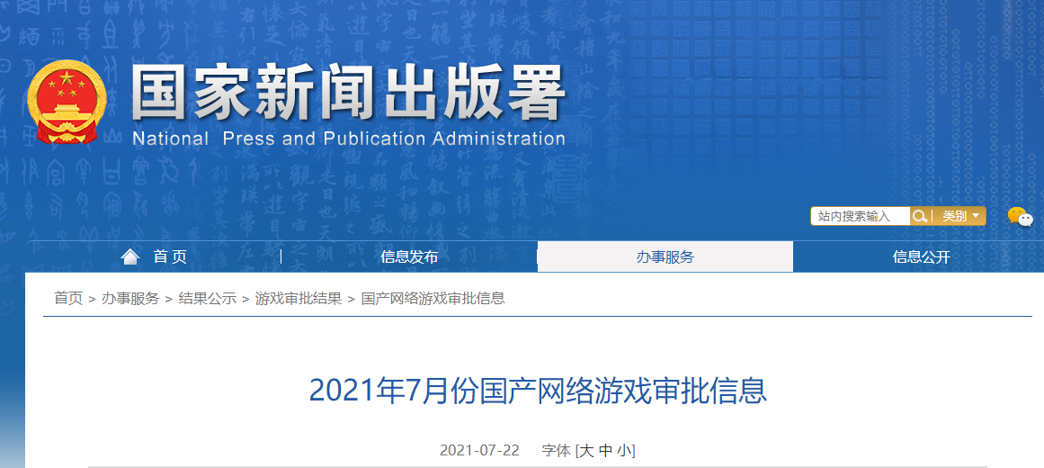This screenshot has height=468, width=1044.
Task: Set font size to large (大)
Action: (586, 450)
